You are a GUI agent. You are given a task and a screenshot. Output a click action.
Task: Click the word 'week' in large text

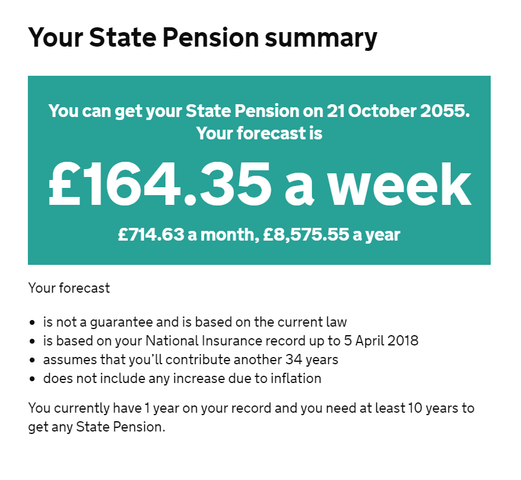[400, 185]
